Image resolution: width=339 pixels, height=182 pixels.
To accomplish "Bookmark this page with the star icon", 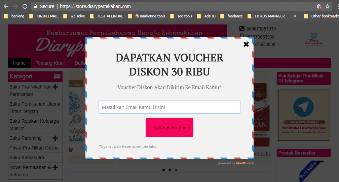I will pyautogui.click(x=328, y=6).
